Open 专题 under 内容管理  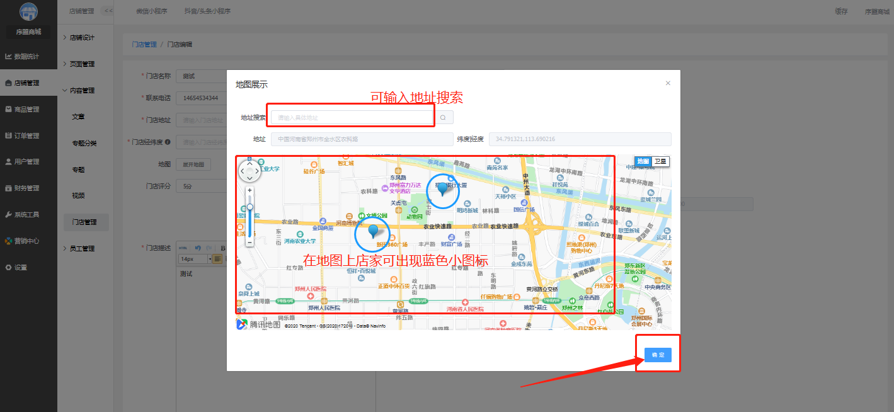coord(78,170)
